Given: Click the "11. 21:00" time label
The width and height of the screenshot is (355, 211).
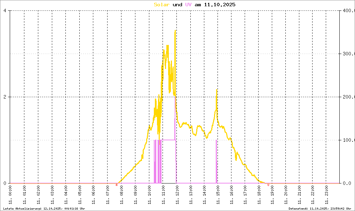Looking at the screenshot, I should [x=299, y=195].
